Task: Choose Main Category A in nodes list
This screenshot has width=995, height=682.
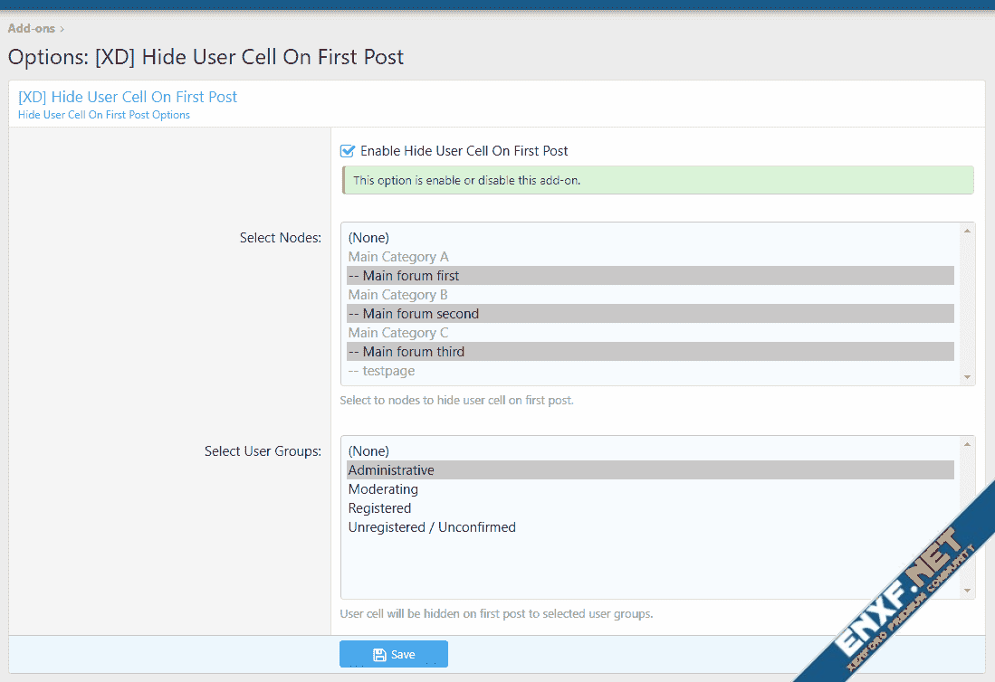Action: pyautogui.click(x=398, y=257)
